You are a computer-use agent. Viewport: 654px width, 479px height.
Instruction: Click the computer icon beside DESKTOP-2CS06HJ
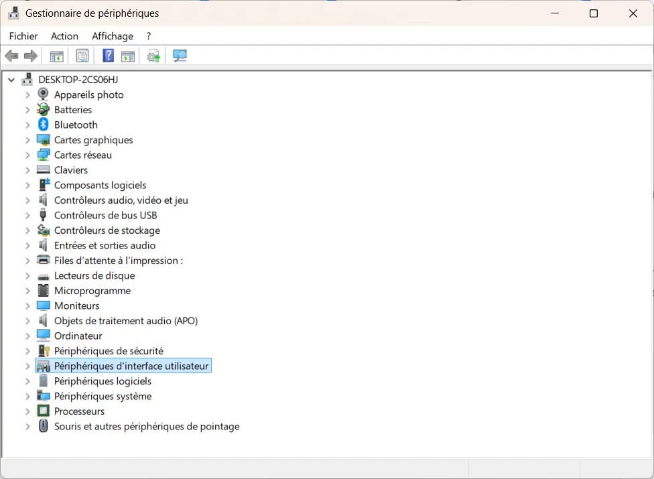[x=27, y=79]
